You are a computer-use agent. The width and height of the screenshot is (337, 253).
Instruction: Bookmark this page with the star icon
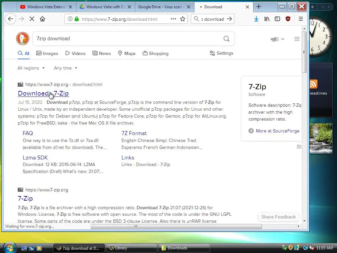coord(183,19)
